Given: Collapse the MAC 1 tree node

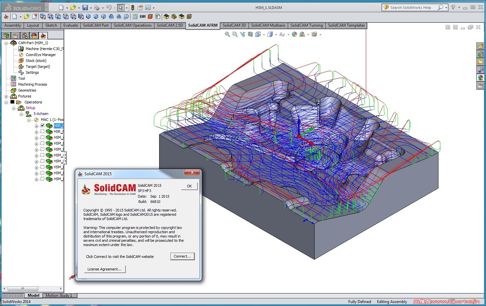Looking at the screenshot, I should [29, 120].
